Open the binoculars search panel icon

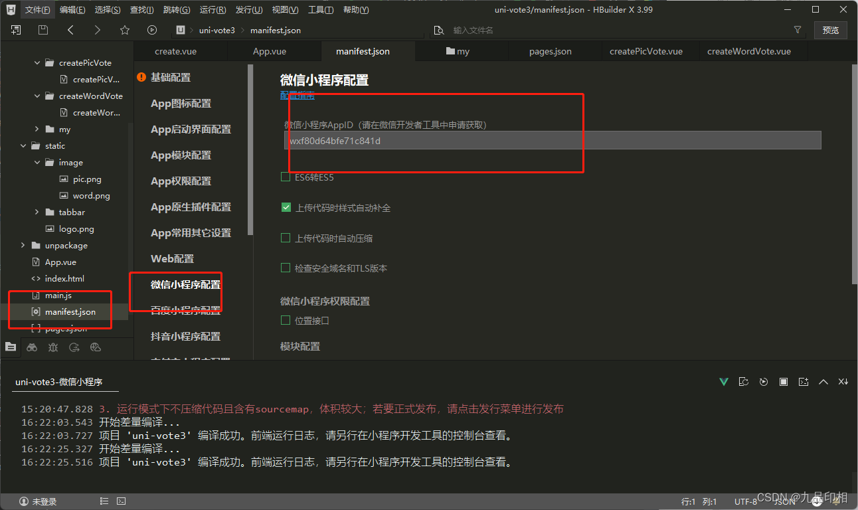point(32,347)
